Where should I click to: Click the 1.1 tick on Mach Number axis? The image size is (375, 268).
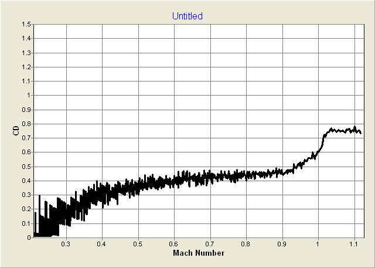point(354,243)
